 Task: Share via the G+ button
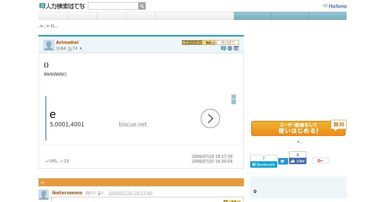point(321,161)
